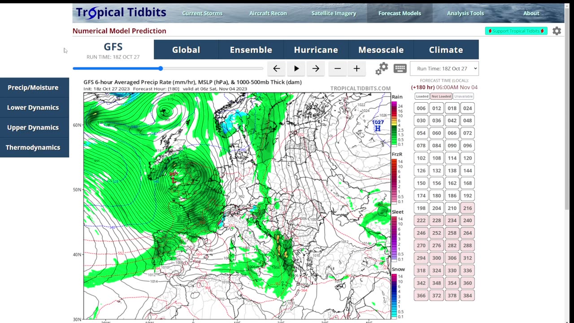Click the Numerical Model Prediction heading
574x323 pixels.
click(x=119, y=31)
